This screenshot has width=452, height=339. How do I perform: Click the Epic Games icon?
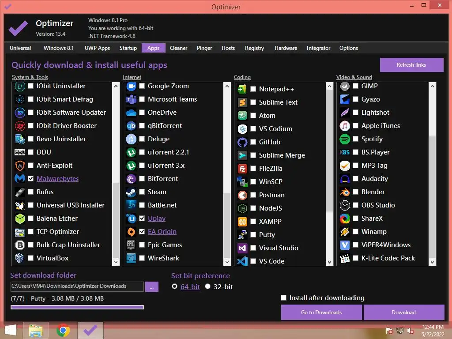(x=131, y=245)
